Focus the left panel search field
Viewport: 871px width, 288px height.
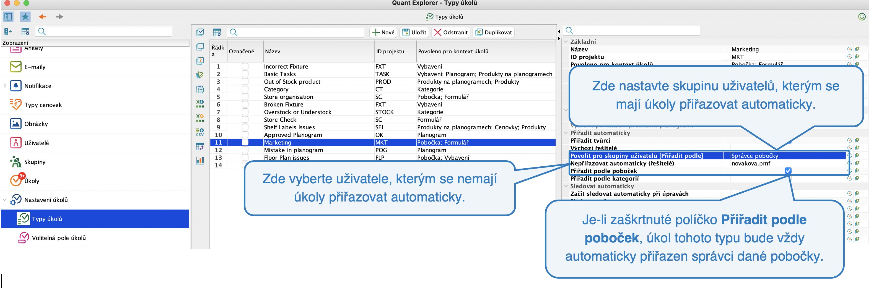tap(104, 32)
